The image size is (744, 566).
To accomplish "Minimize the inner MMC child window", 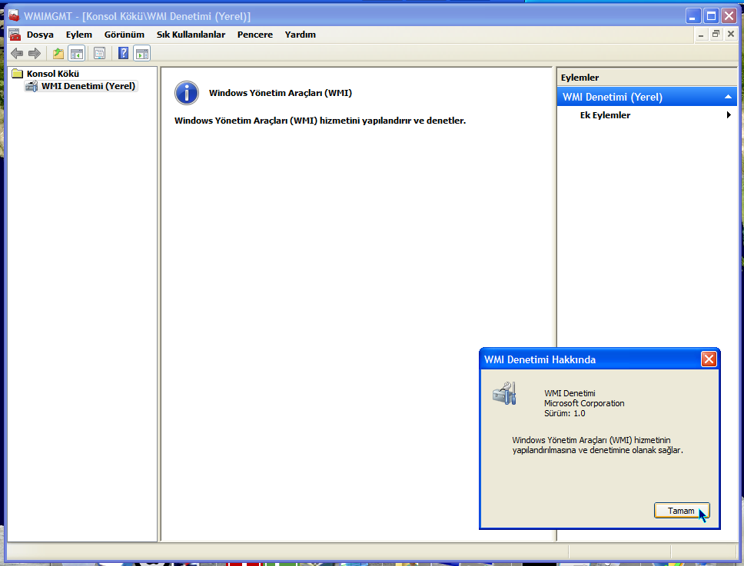I will pos(701,35).
